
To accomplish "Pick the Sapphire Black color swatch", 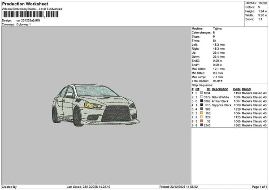I will 202,105.
